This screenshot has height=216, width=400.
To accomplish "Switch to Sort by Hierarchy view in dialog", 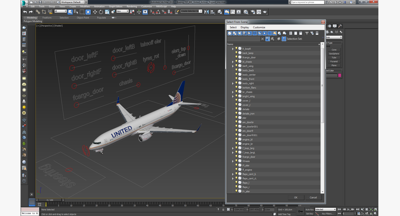I will (x=284, y=39).
